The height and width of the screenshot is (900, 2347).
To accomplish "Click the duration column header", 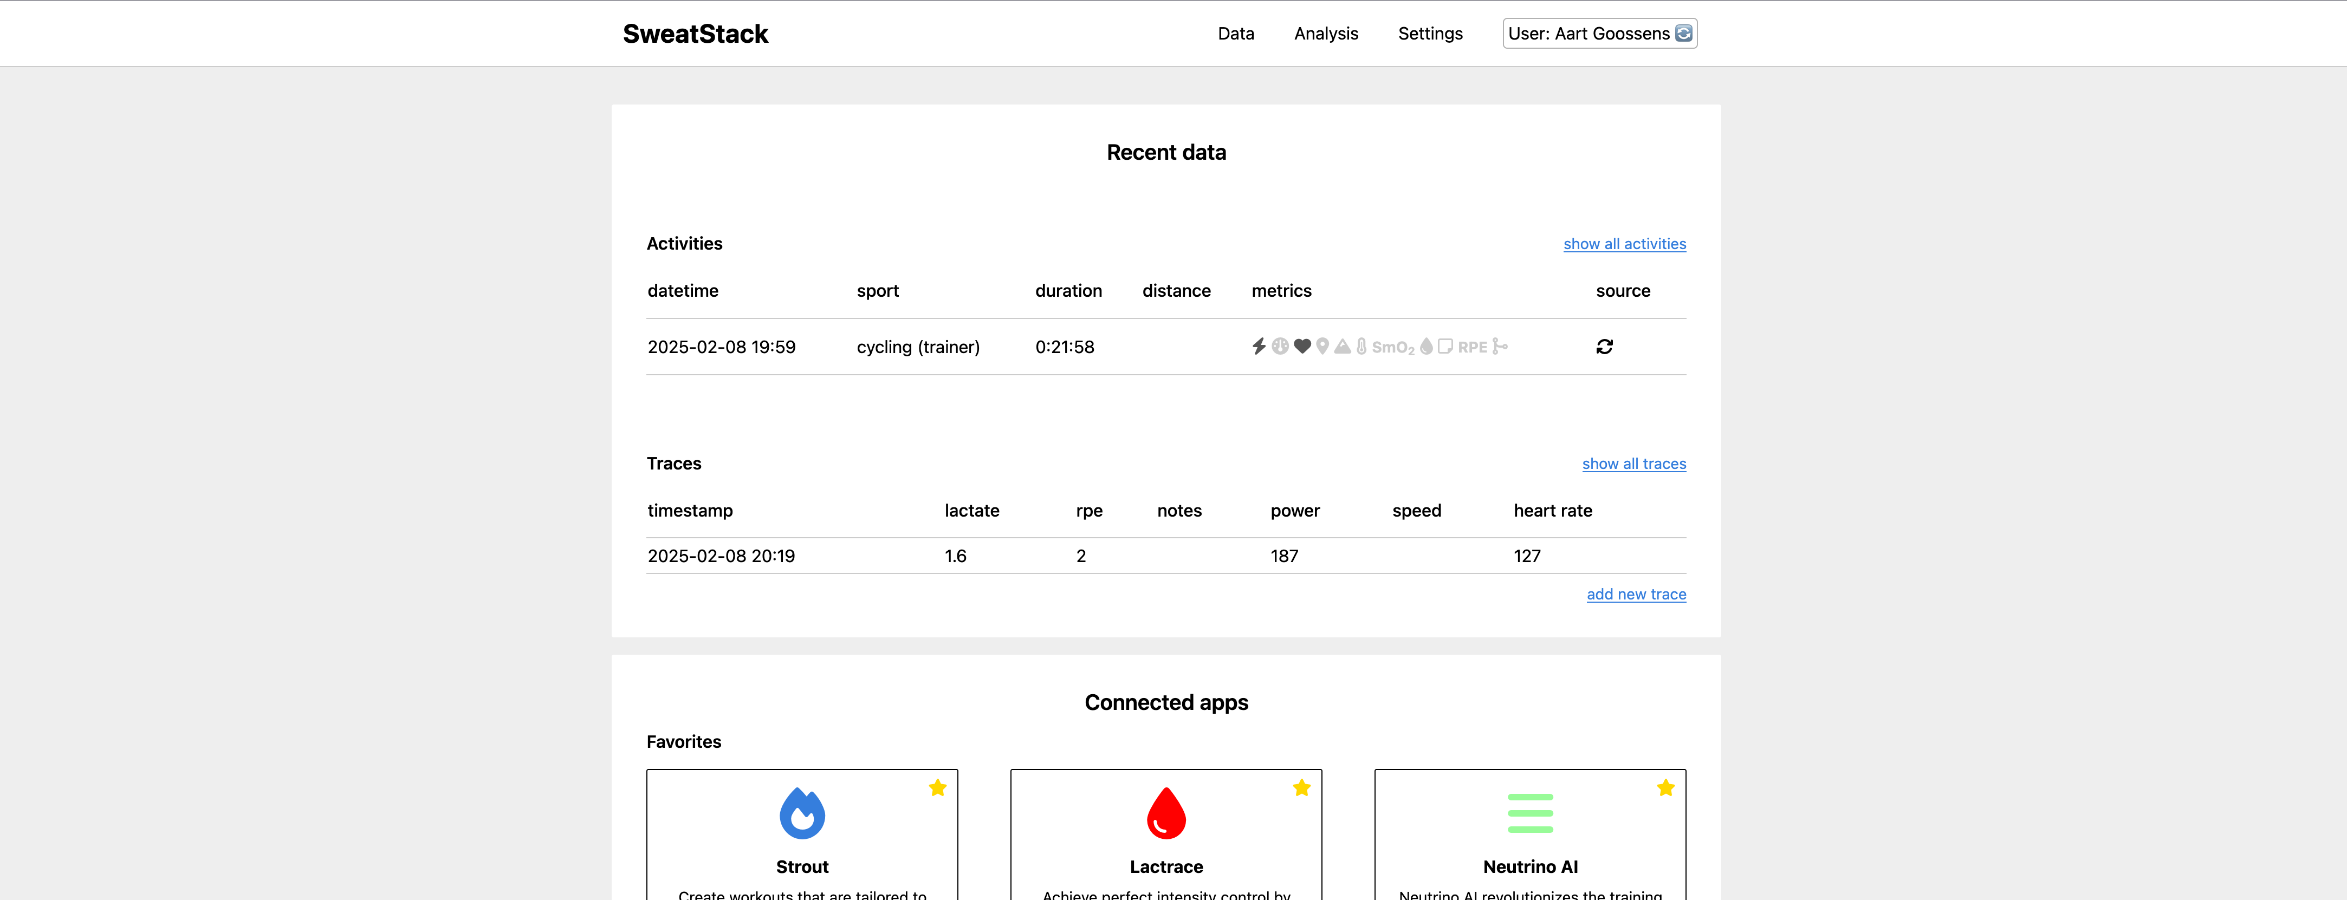I will click(1068, 291).
